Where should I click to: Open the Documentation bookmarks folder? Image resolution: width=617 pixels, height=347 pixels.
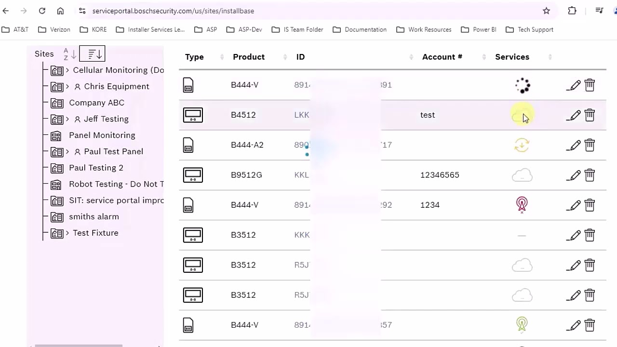(360, 29)
